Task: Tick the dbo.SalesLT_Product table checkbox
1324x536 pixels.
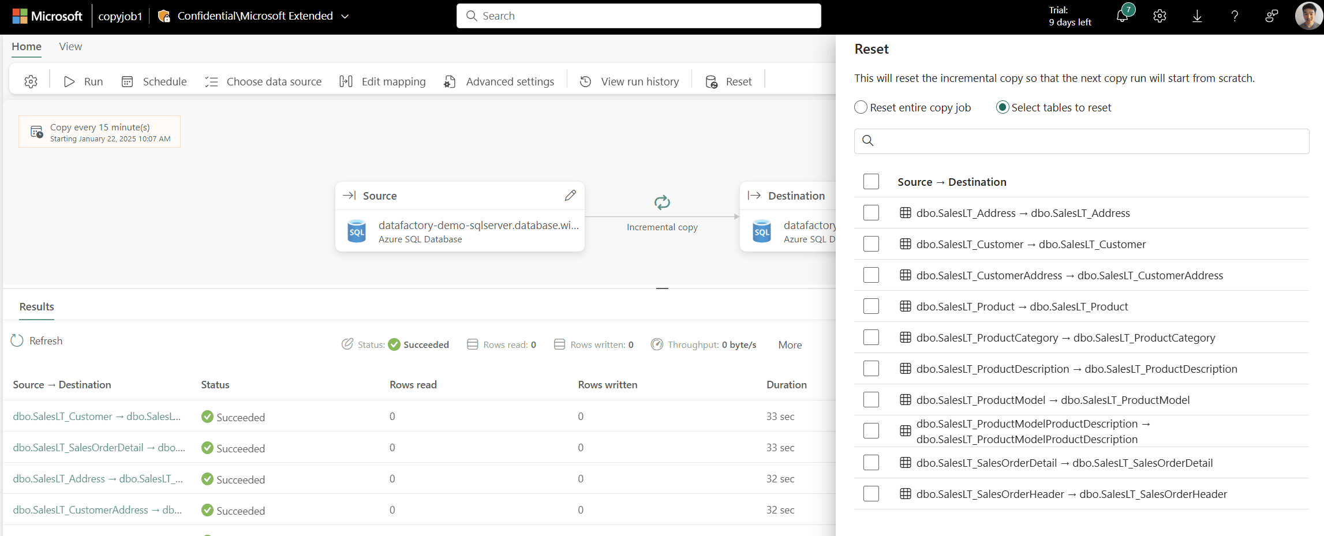Action: (x=871, y=306)
